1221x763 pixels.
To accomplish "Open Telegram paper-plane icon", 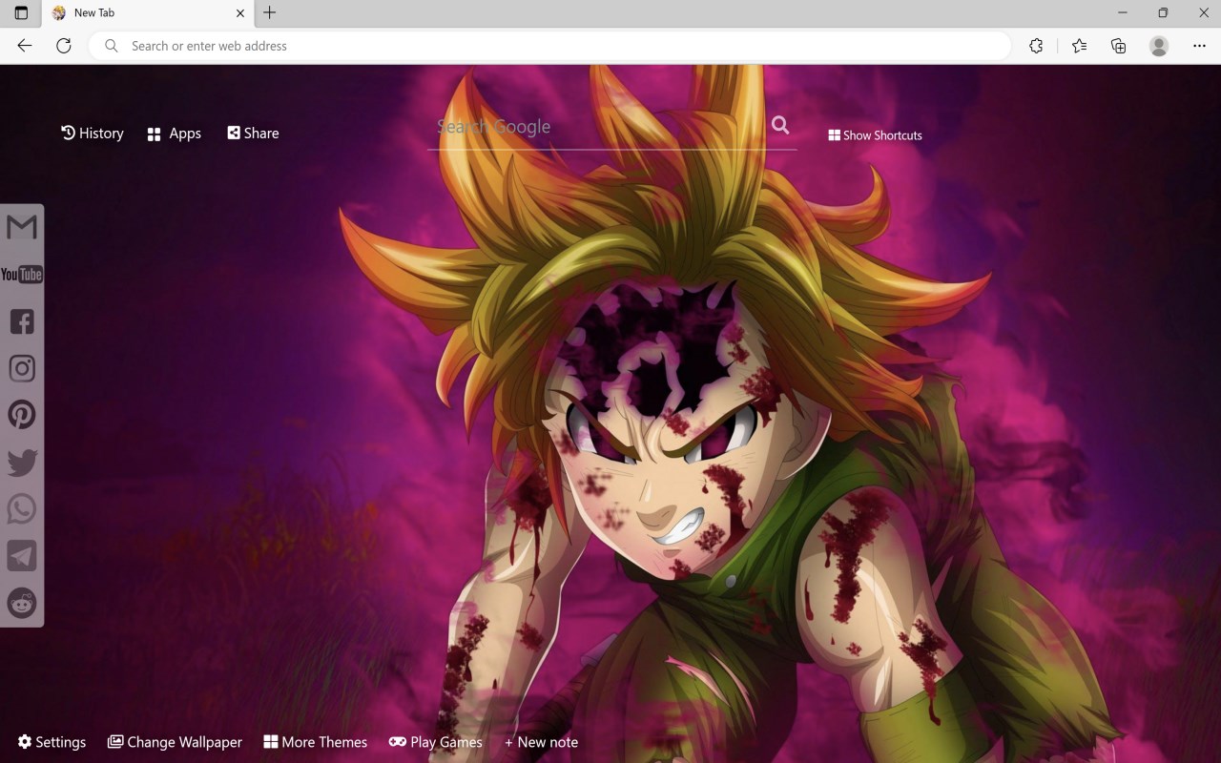I will pos(22,556).
